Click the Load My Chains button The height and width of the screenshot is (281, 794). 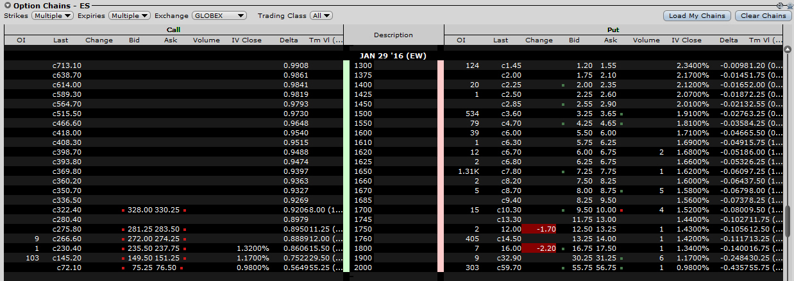[x=697, y=15]
